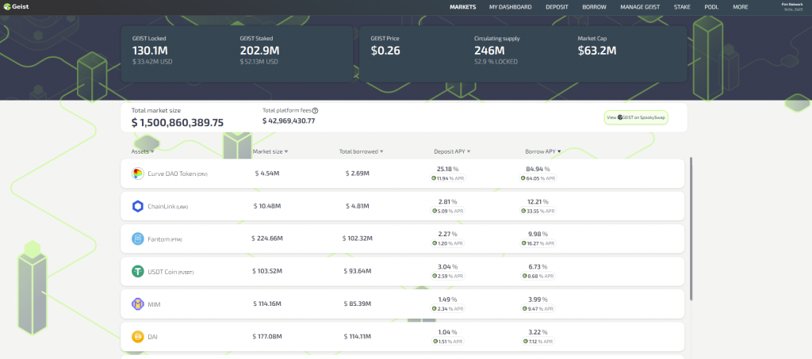Click GEIST Price $0.26
Viewport: 812px width, 359px height.
(385, 51)
